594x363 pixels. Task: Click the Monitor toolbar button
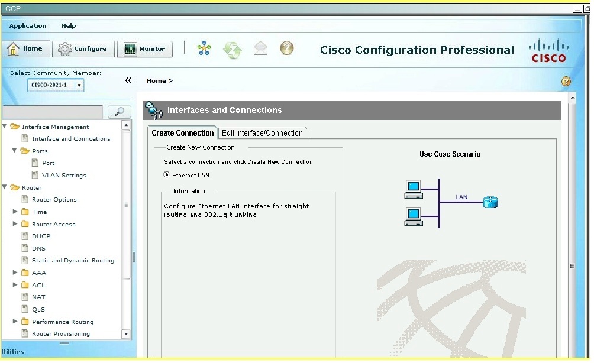[145, 49]
